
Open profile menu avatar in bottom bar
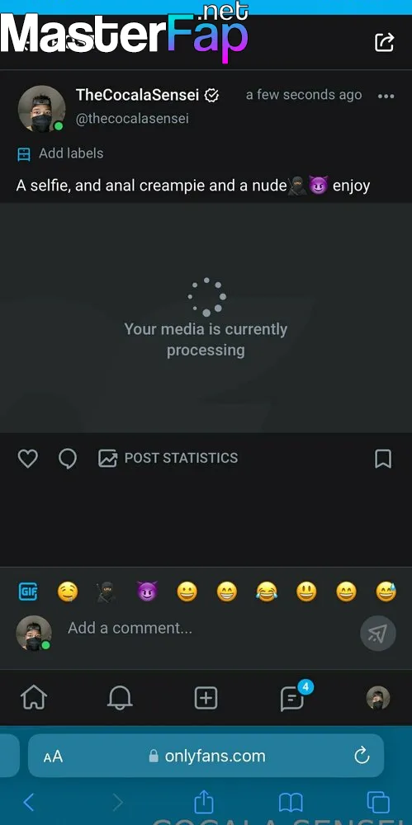(x=378, y=698)
